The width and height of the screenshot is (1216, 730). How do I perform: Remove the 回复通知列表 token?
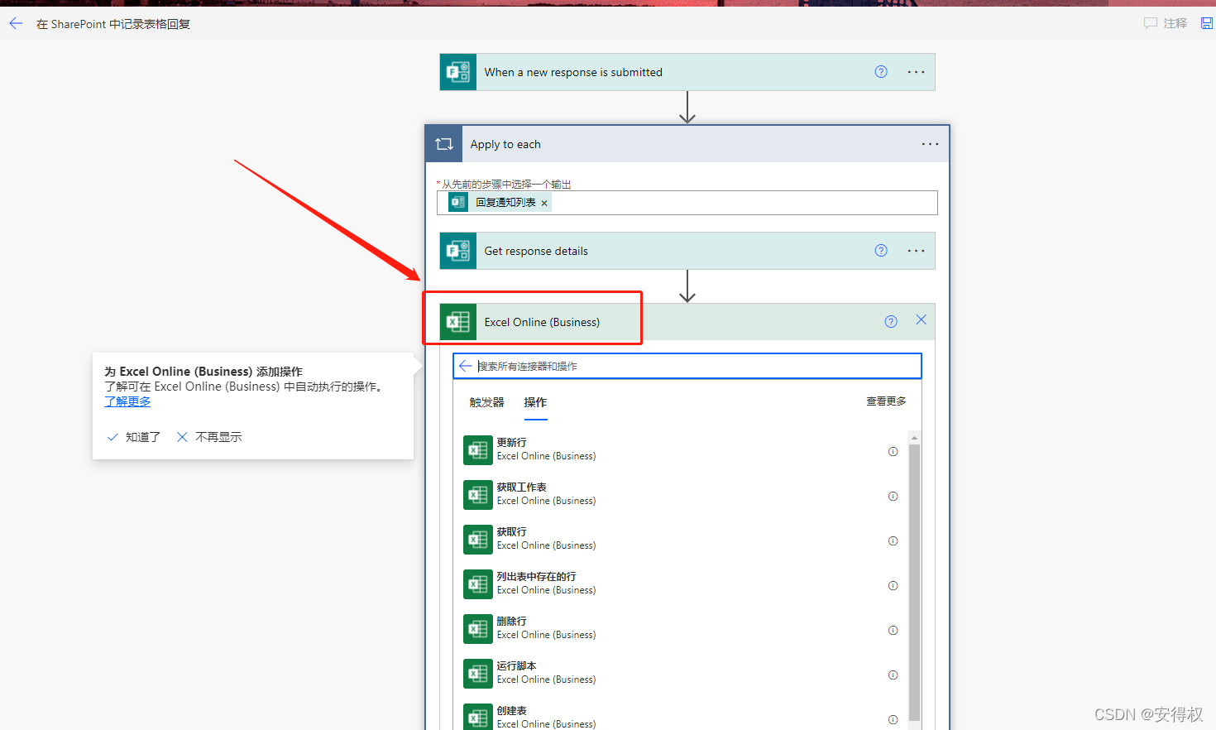click(x=544, y=203)
